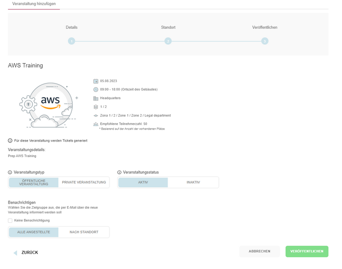Choose Nach Standort notification option
Screen dimensions: 342x269
84,232
